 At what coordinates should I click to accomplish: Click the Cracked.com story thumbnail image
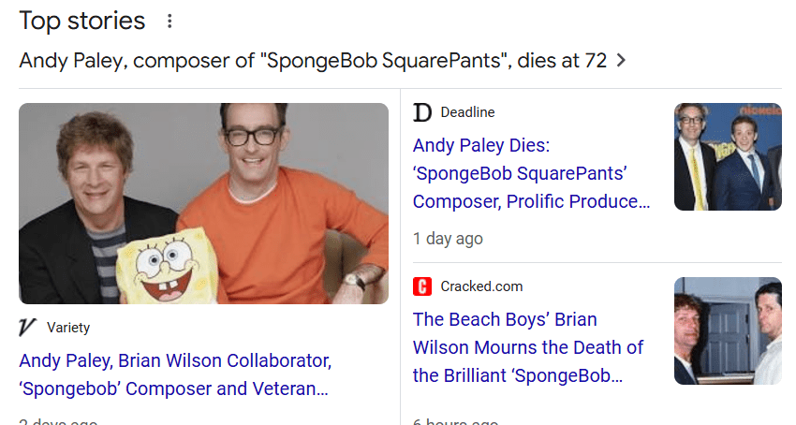[x=728, y=330]
